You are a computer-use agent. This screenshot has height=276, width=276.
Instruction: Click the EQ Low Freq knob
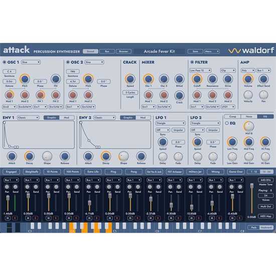click(232, 142)
